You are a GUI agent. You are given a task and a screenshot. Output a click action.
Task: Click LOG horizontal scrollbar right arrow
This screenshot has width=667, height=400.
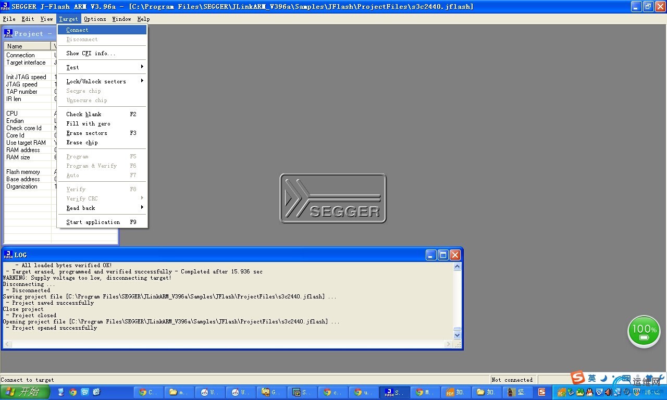coord(449,344)
